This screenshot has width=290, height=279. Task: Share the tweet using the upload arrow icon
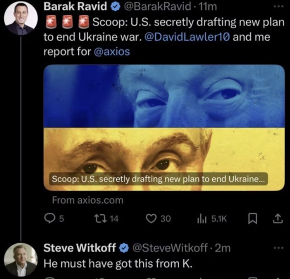point(278,219)
